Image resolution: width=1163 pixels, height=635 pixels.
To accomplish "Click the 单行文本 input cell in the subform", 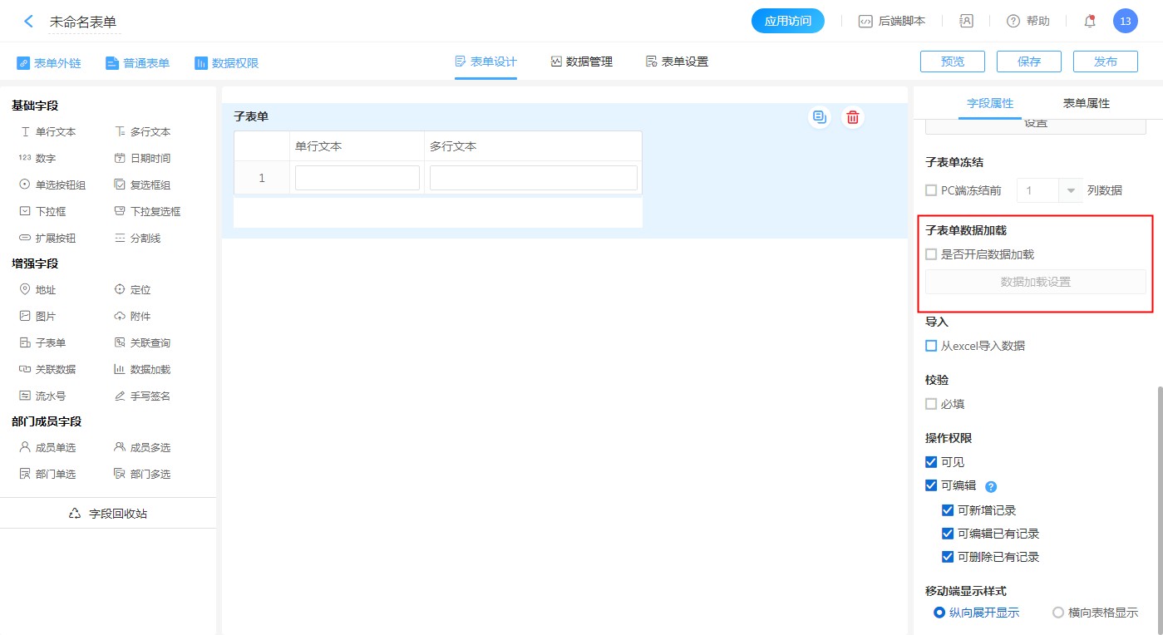I will tap(357, 178).
